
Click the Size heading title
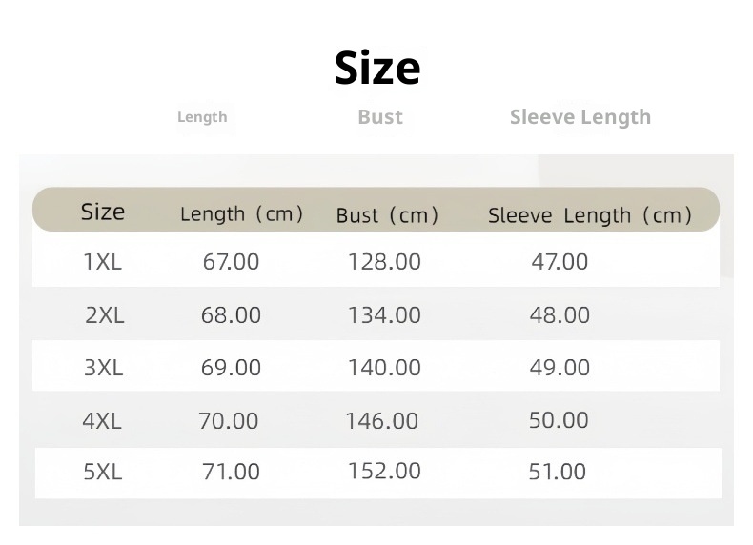376,68
